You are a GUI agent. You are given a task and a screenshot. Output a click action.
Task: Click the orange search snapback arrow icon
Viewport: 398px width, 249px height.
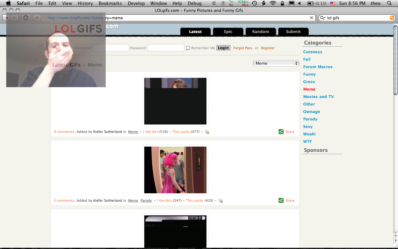click(x=392, y=18)
